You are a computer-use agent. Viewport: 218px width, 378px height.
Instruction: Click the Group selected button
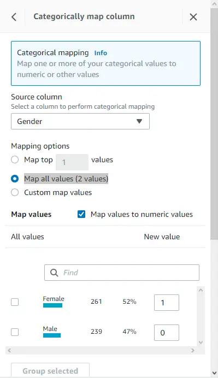[50, 370]
